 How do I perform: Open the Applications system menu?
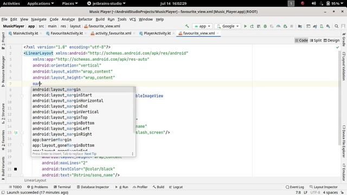pyautogui.click(x=41, y=3)
